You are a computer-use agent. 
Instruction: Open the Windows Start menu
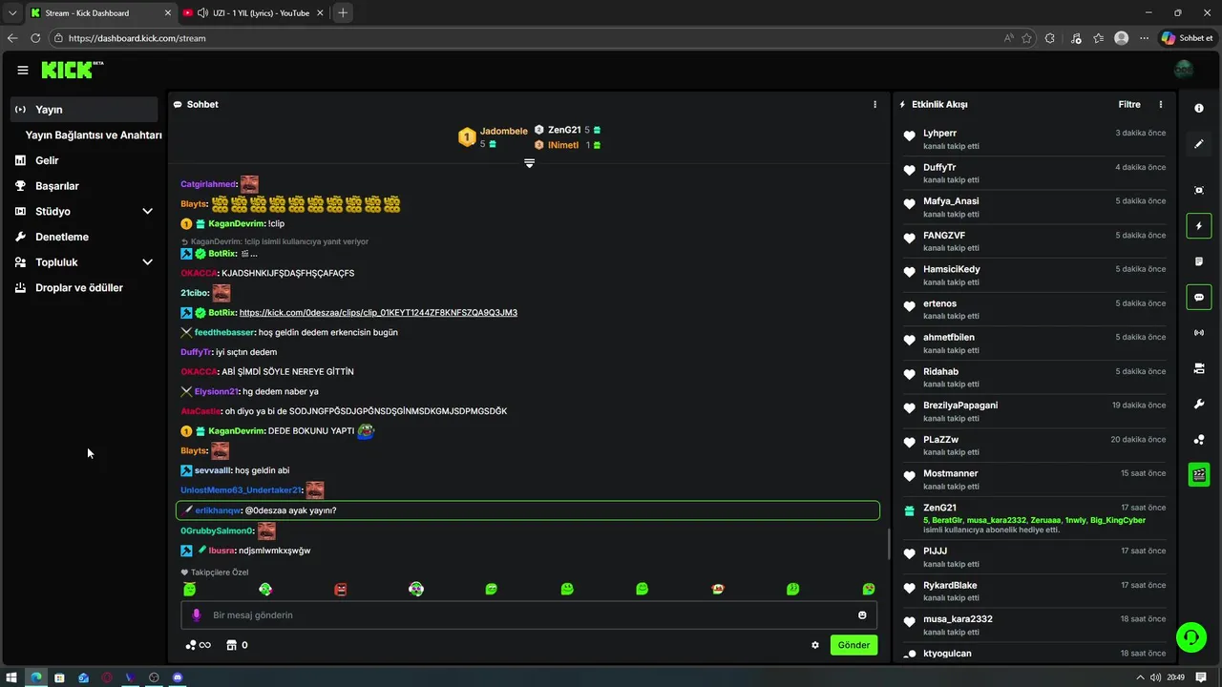click(x=12, y=677)
